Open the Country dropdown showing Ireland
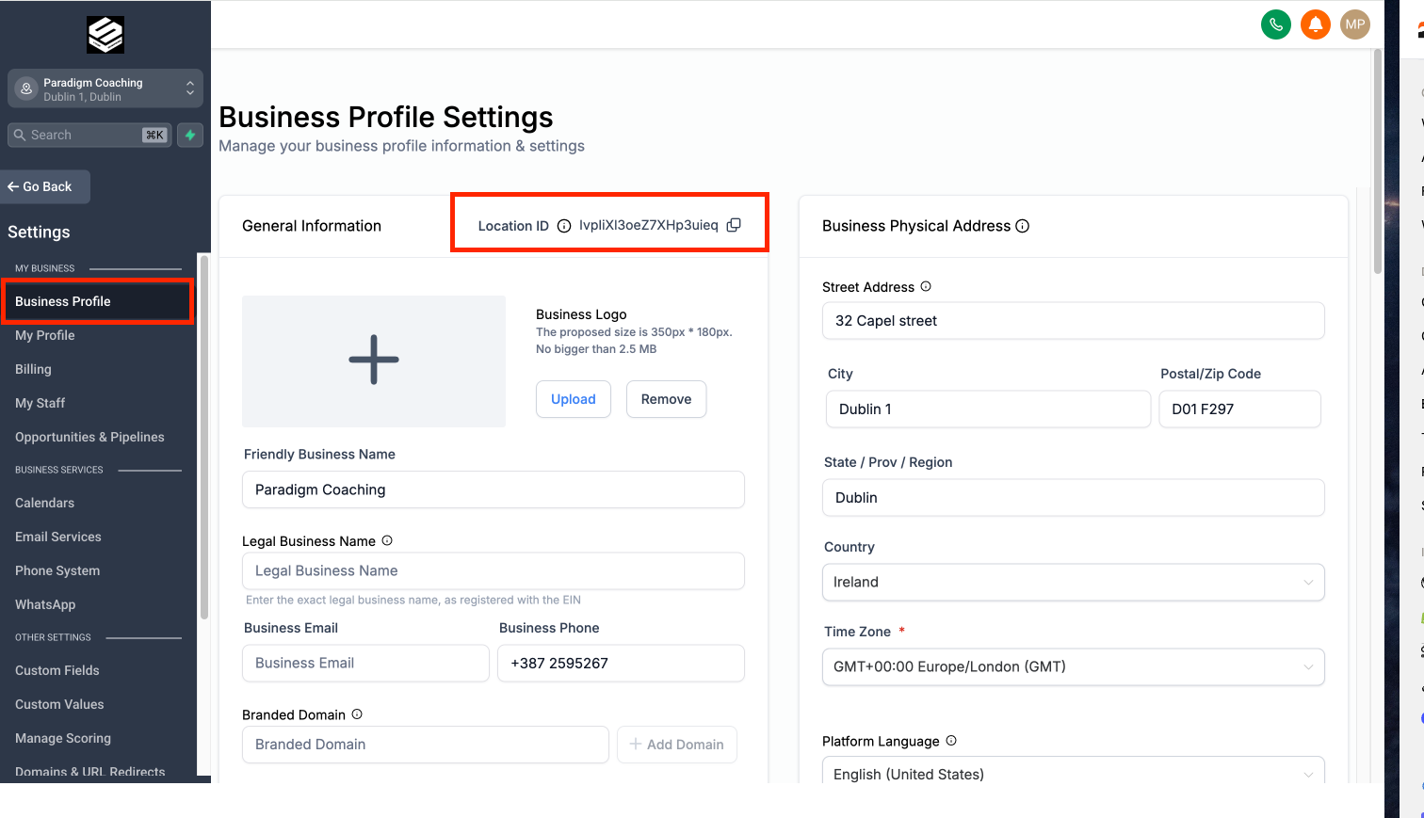Image resolution: width=1424 pixels, height=818 pixels. point(1073,582)
